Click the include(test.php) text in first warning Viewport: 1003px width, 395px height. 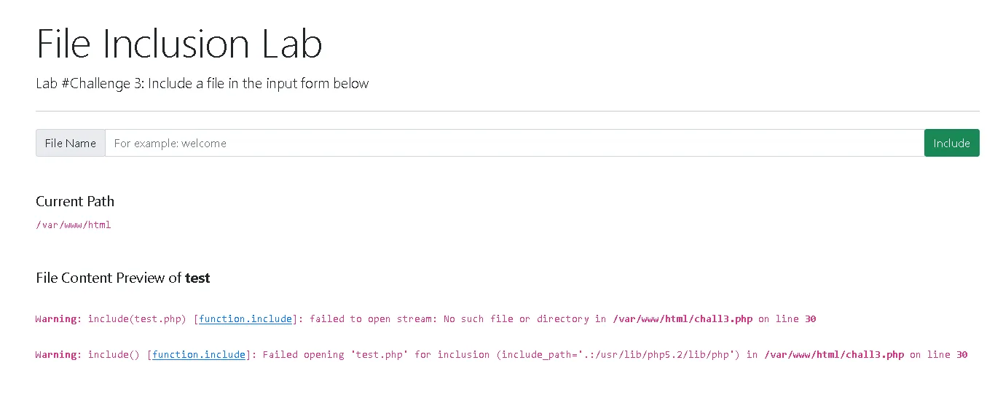pos(138,319)
